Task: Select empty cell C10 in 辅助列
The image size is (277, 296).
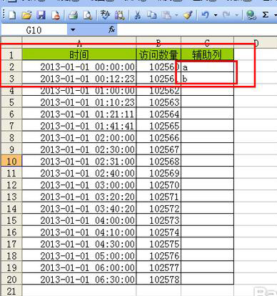Action: [207, 161]
